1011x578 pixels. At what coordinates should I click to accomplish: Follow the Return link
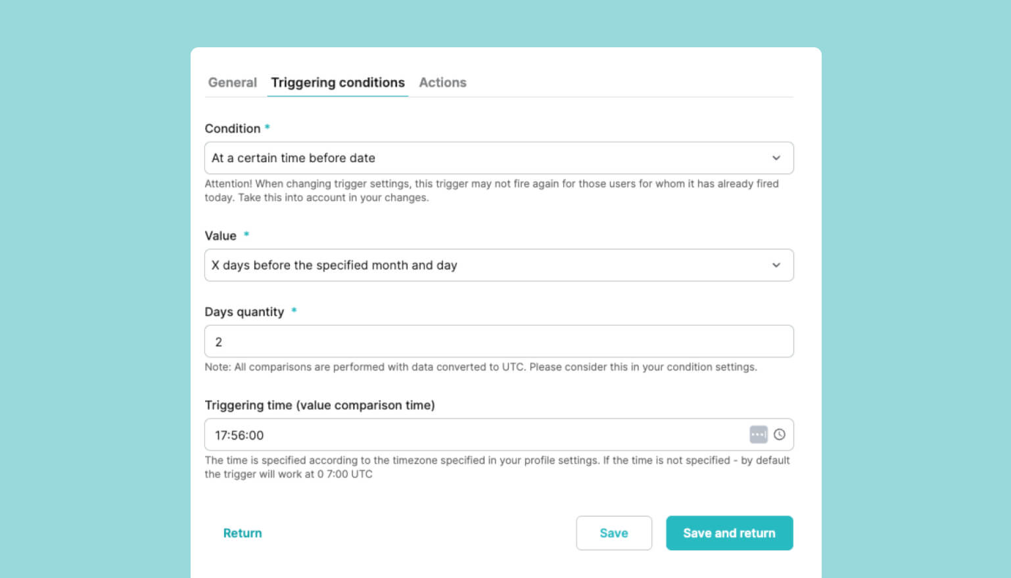tap(243, 533)
